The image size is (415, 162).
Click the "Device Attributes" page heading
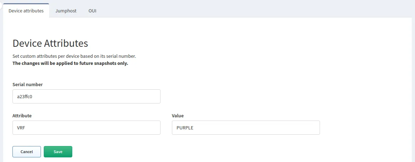[x=50, y=43]
